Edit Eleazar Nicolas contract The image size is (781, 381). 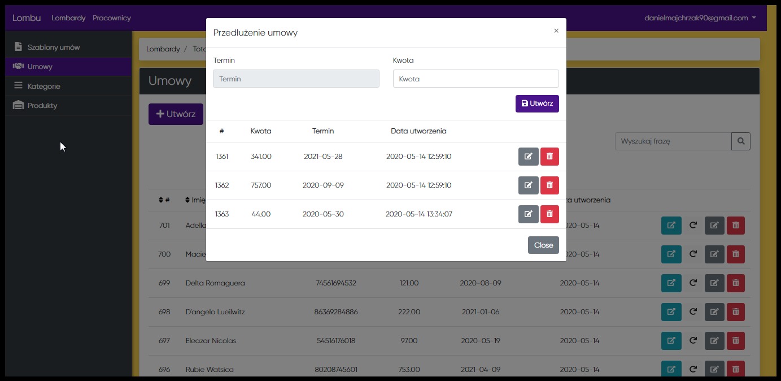coord(714,341)
